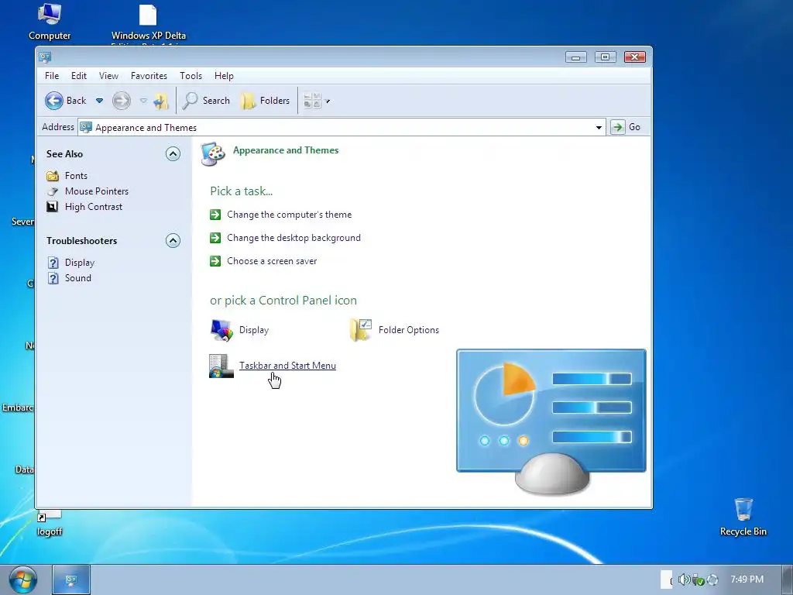Open Fonts folder icon in See Also
This screenshot has width=793, height=595.
pos(53,176)
